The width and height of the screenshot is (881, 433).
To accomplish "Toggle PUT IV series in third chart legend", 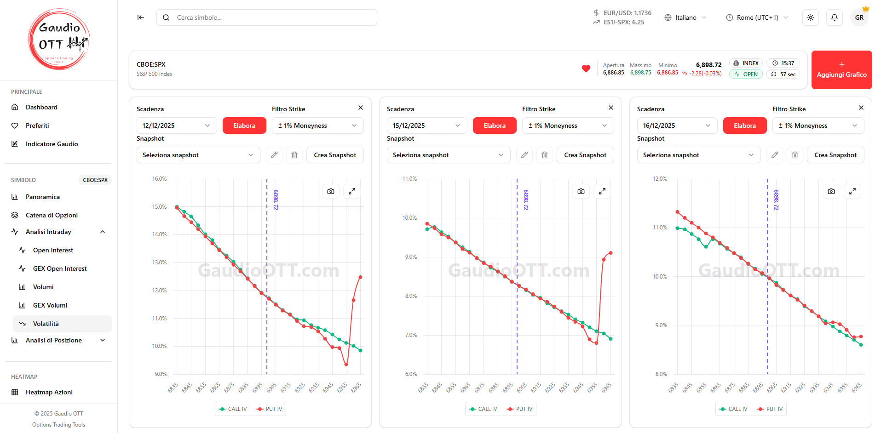I will pyautogui.click(x=770, y=409).
